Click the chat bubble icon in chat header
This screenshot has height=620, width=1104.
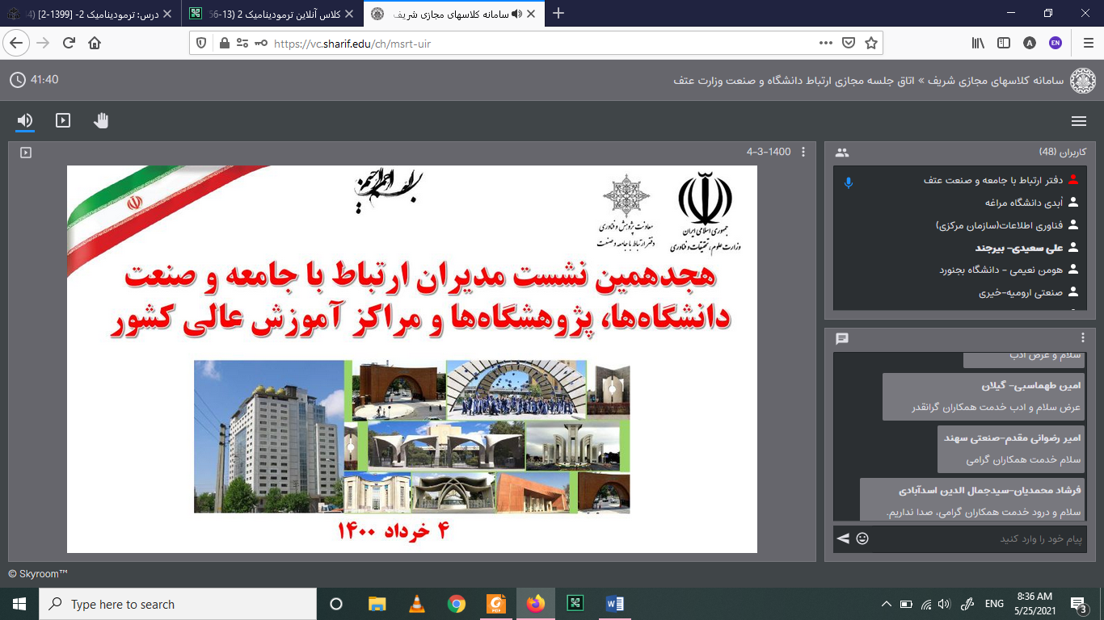click(x=842, y=338)
